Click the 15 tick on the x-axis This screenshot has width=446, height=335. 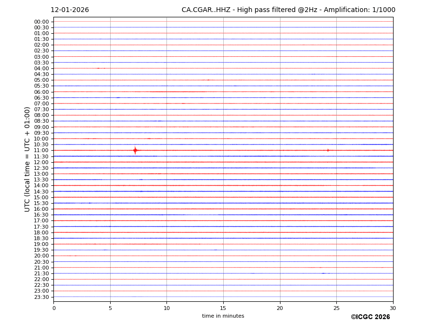(x=223, y=308)
